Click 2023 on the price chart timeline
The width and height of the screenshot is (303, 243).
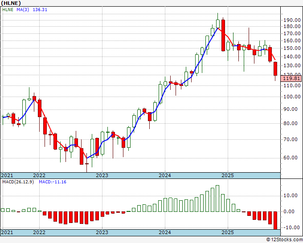pos(102,175)
